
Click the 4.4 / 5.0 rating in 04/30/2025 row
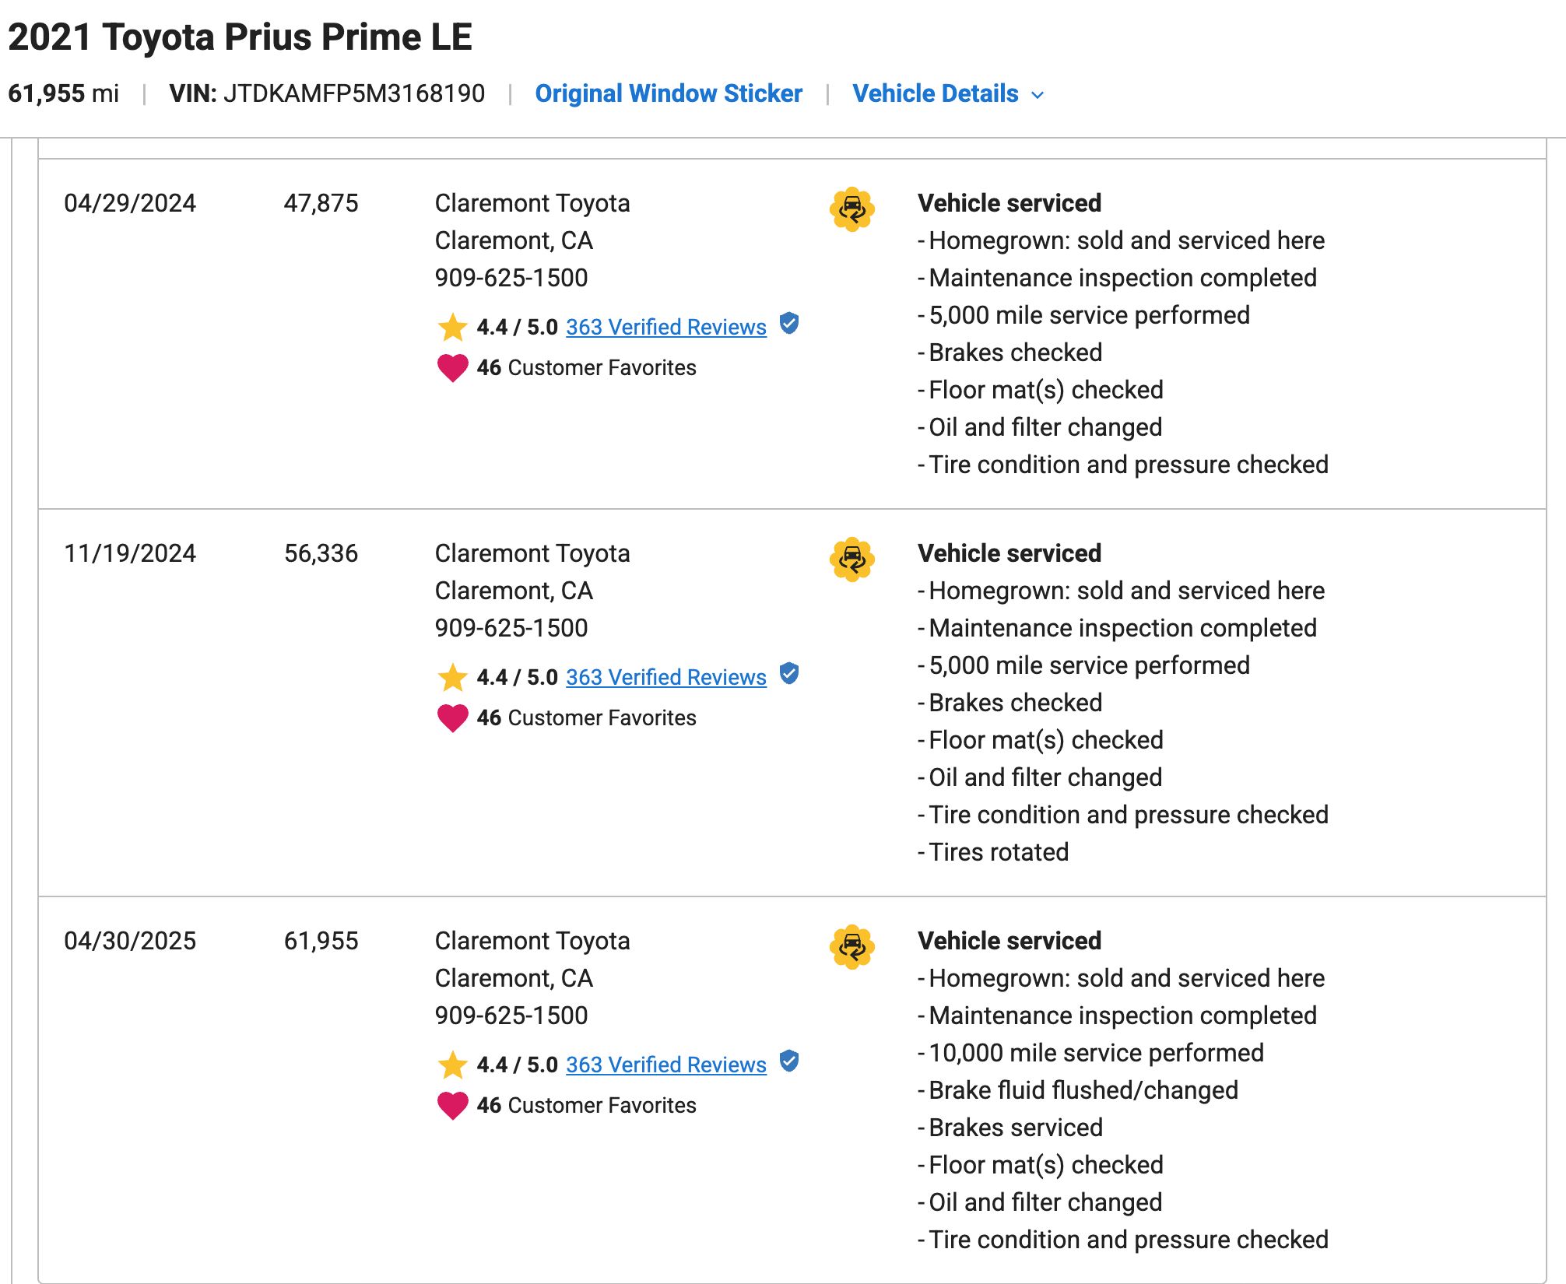[x=517, y=1065]
